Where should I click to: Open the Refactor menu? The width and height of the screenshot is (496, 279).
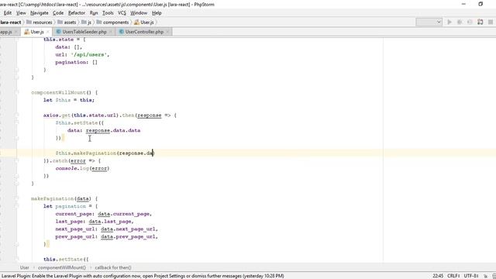77,13
